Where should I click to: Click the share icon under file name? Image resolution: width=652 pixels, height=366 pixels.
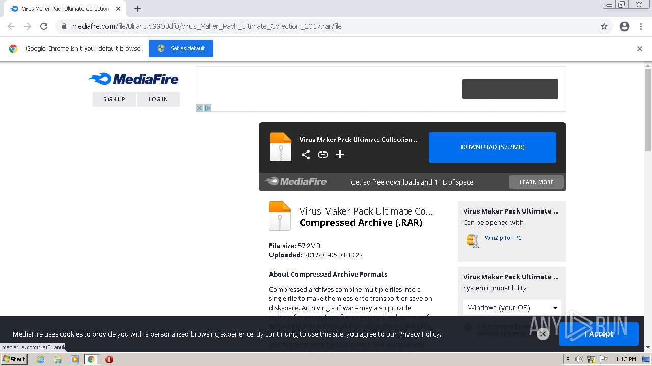306,155
